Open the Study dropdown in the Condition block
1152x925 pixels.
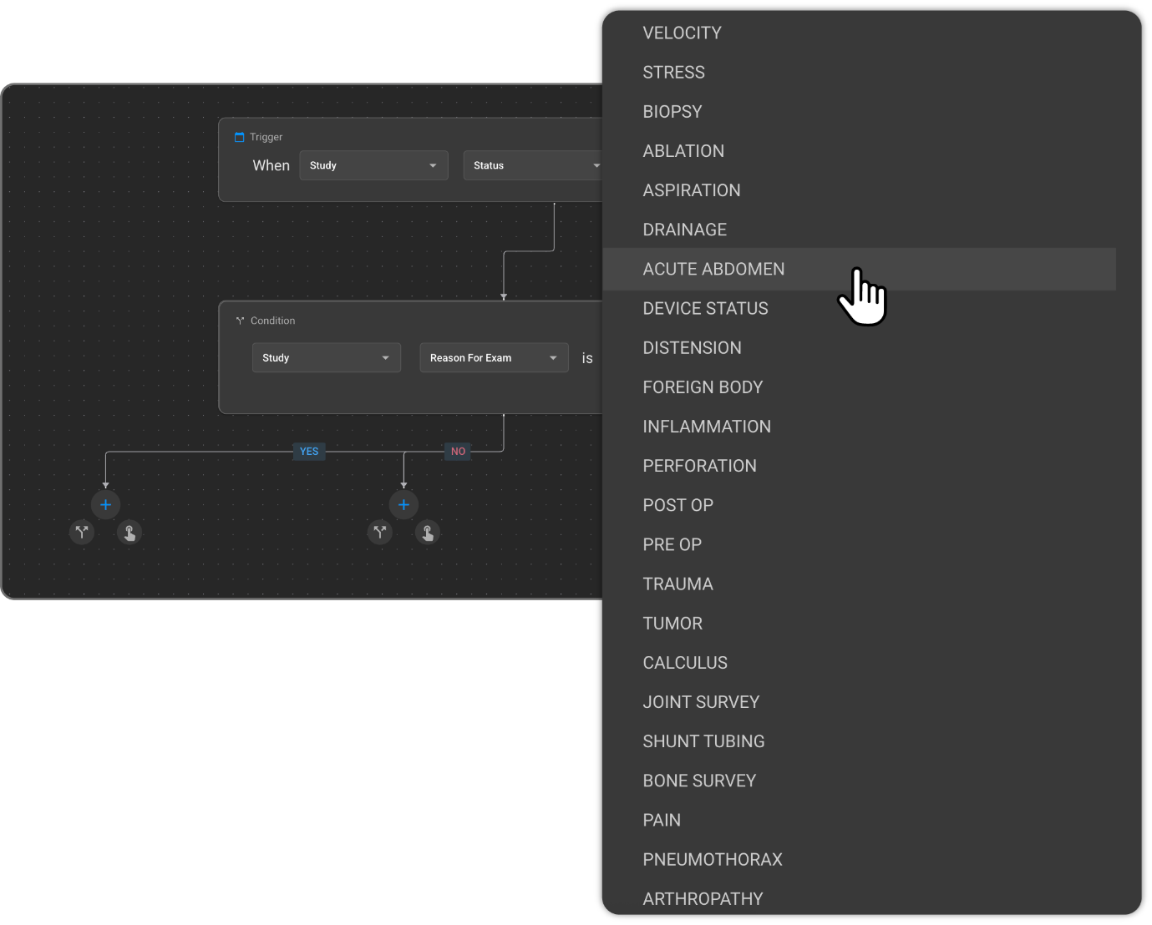click(326, 357)
